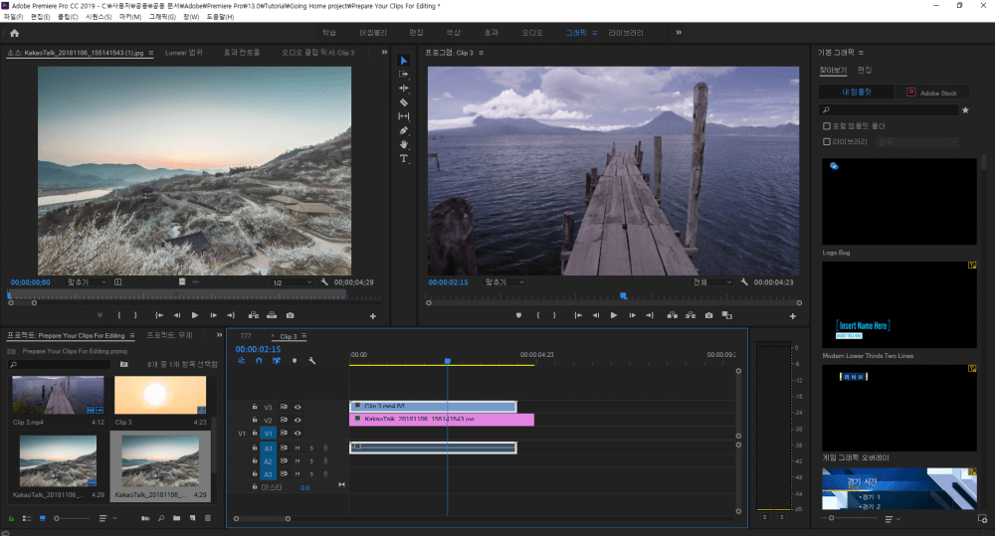Select the Type tool

click(x=404, y=158)
